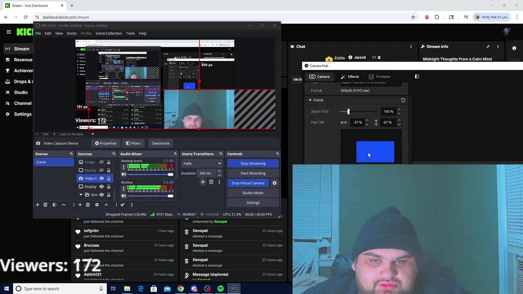Image resolution: width=523 pixels, height=294 pixels.
Task: Open Mic/Aux three-dot options
Action: (124, 189)
